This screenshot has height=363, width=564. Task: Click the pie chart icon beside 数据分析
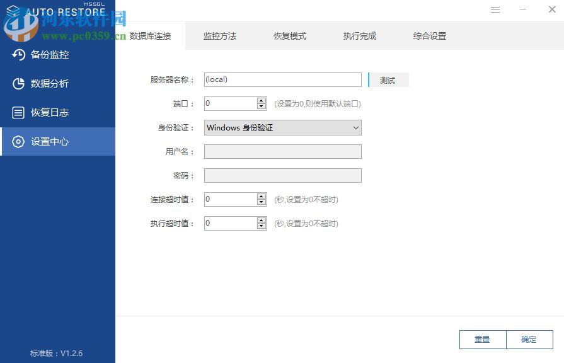[18, 83]
